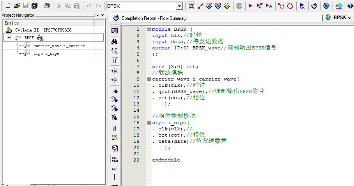Viewport: 354px width, 186px height.
Task: Select sipo:i_sipo entity in navigator
Action: point(46,53)
